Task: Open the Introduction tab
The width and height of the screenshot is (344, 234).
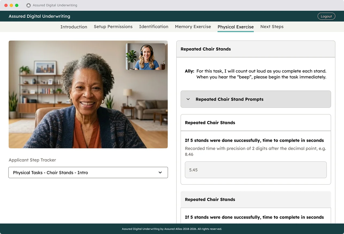Action: pyautogui.click(x=74, y=27)
